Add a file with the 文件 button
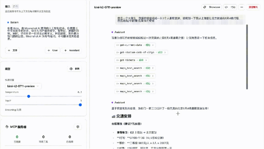The image size is (264, 149). pyautogui.click(x=13, y=50)
